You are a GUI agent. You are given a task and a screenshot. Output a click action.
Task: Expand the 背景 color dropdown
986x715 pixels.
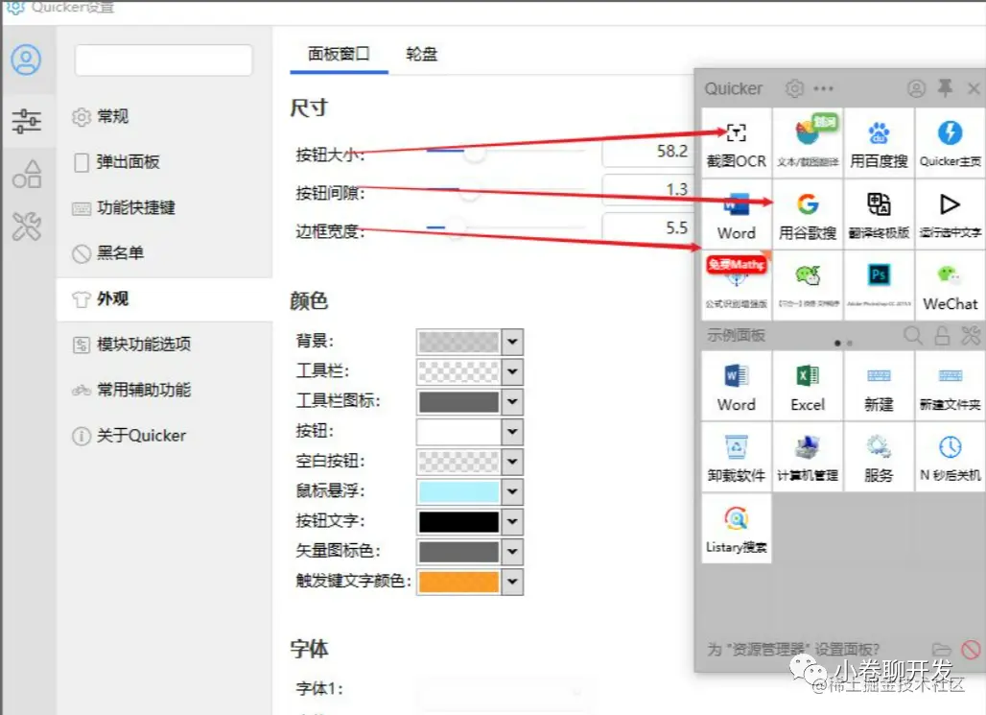pyautogui.click(x=512, y=342)
